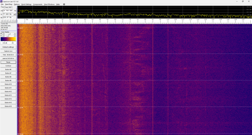252x135 pixels.
Task: Switch to the RDF tab
Action: tap(10, 7)
